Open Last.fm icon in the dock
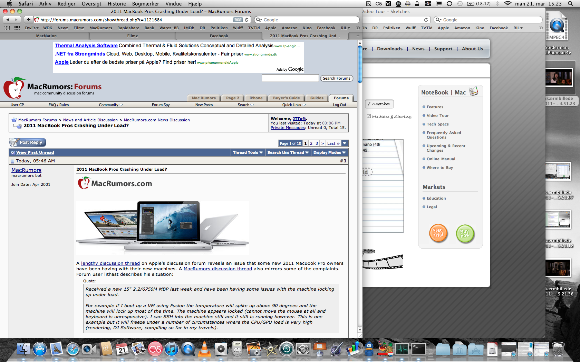Image resolution: width=580 pixels, height=362 pixels. pyautogui.click(x=155, y=349)
